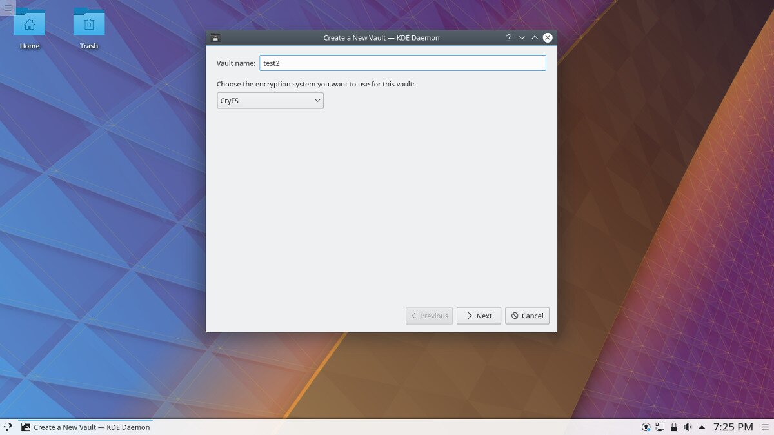The width and height of the screenshot is (774, 435).
Task: Click the Vault name text field
Action: [x=402, y=63]
